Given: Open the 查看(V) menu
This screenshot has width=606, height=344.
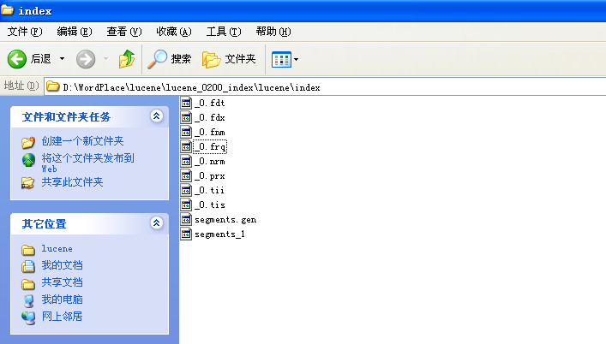Looking at the screenshot, I should [x=124, y=32].
